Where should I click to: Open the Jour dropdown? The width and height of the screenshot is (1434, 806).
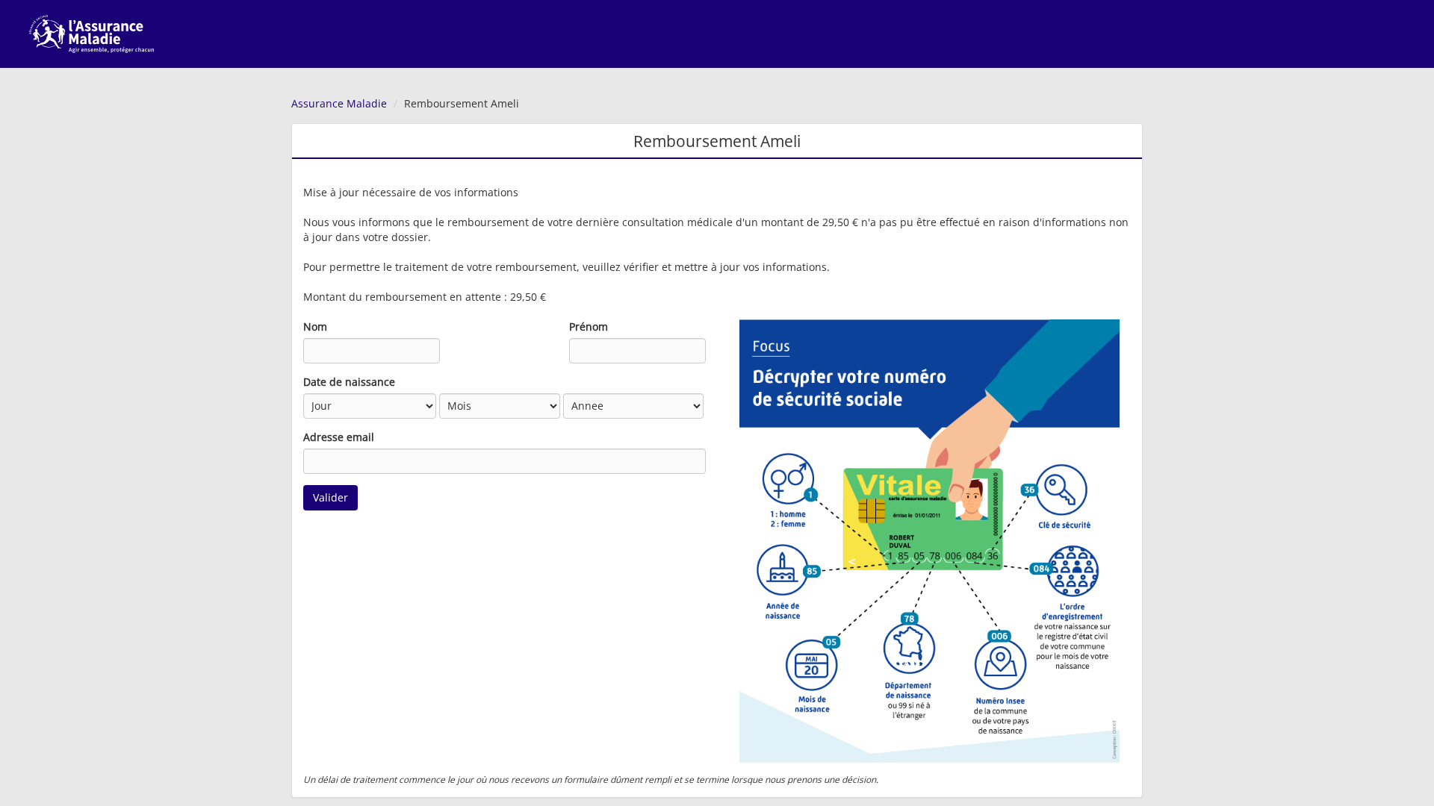click(x=370, y=406)
